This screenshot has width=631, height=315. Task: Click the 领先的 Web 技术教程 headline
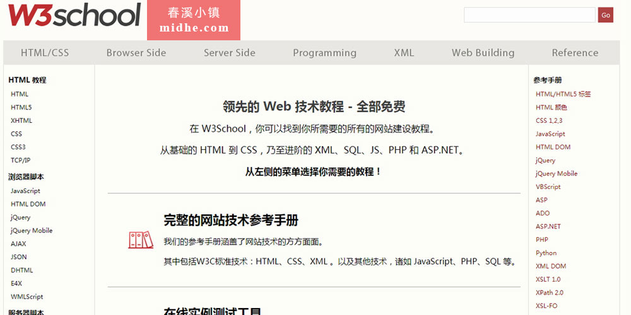(x=314, y=107)
